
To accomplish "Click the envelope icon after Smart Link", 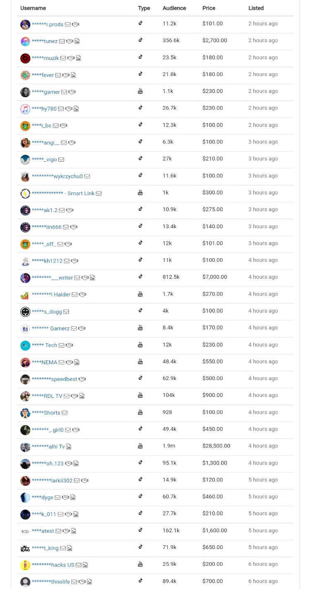I will point(99,194).
